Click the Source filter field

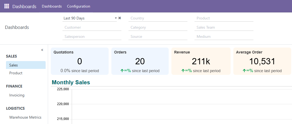(158, 37)
